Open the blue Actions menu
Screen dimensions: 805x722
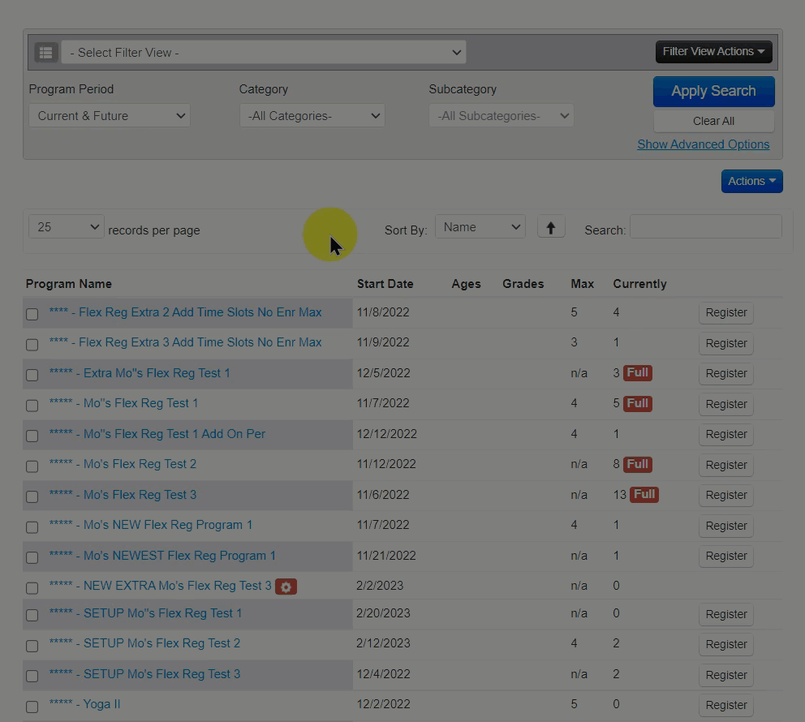[x=751, y=181]
